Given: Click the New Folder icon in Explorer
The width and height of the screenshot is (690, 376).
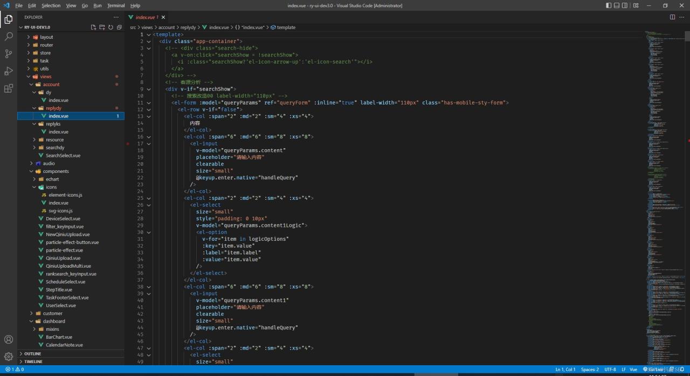Looking at the screenshot, I should pyautogui.click(x=102, y=27).
